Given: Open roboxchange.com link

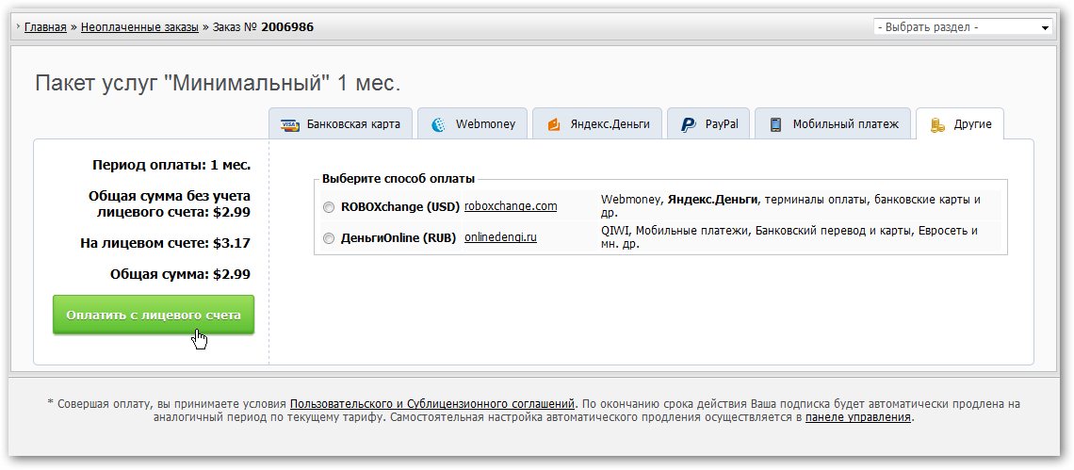Looking at the screenshot, I should [x=511, y=205].
